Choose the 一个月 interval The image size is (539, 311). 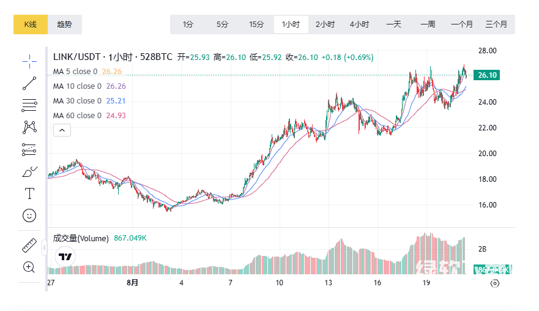tap(462, 24)
